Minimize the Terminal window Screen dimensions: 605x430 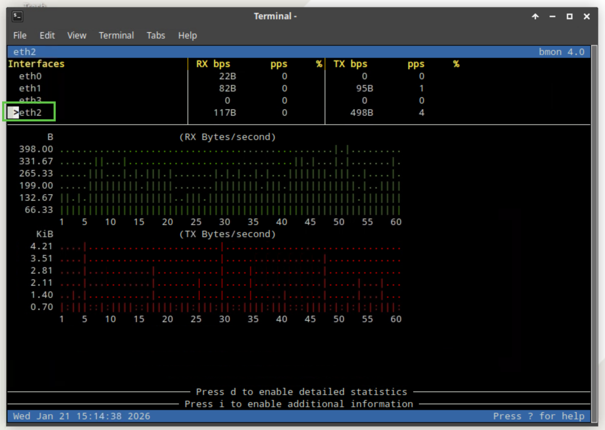click(x=552, y=16)
